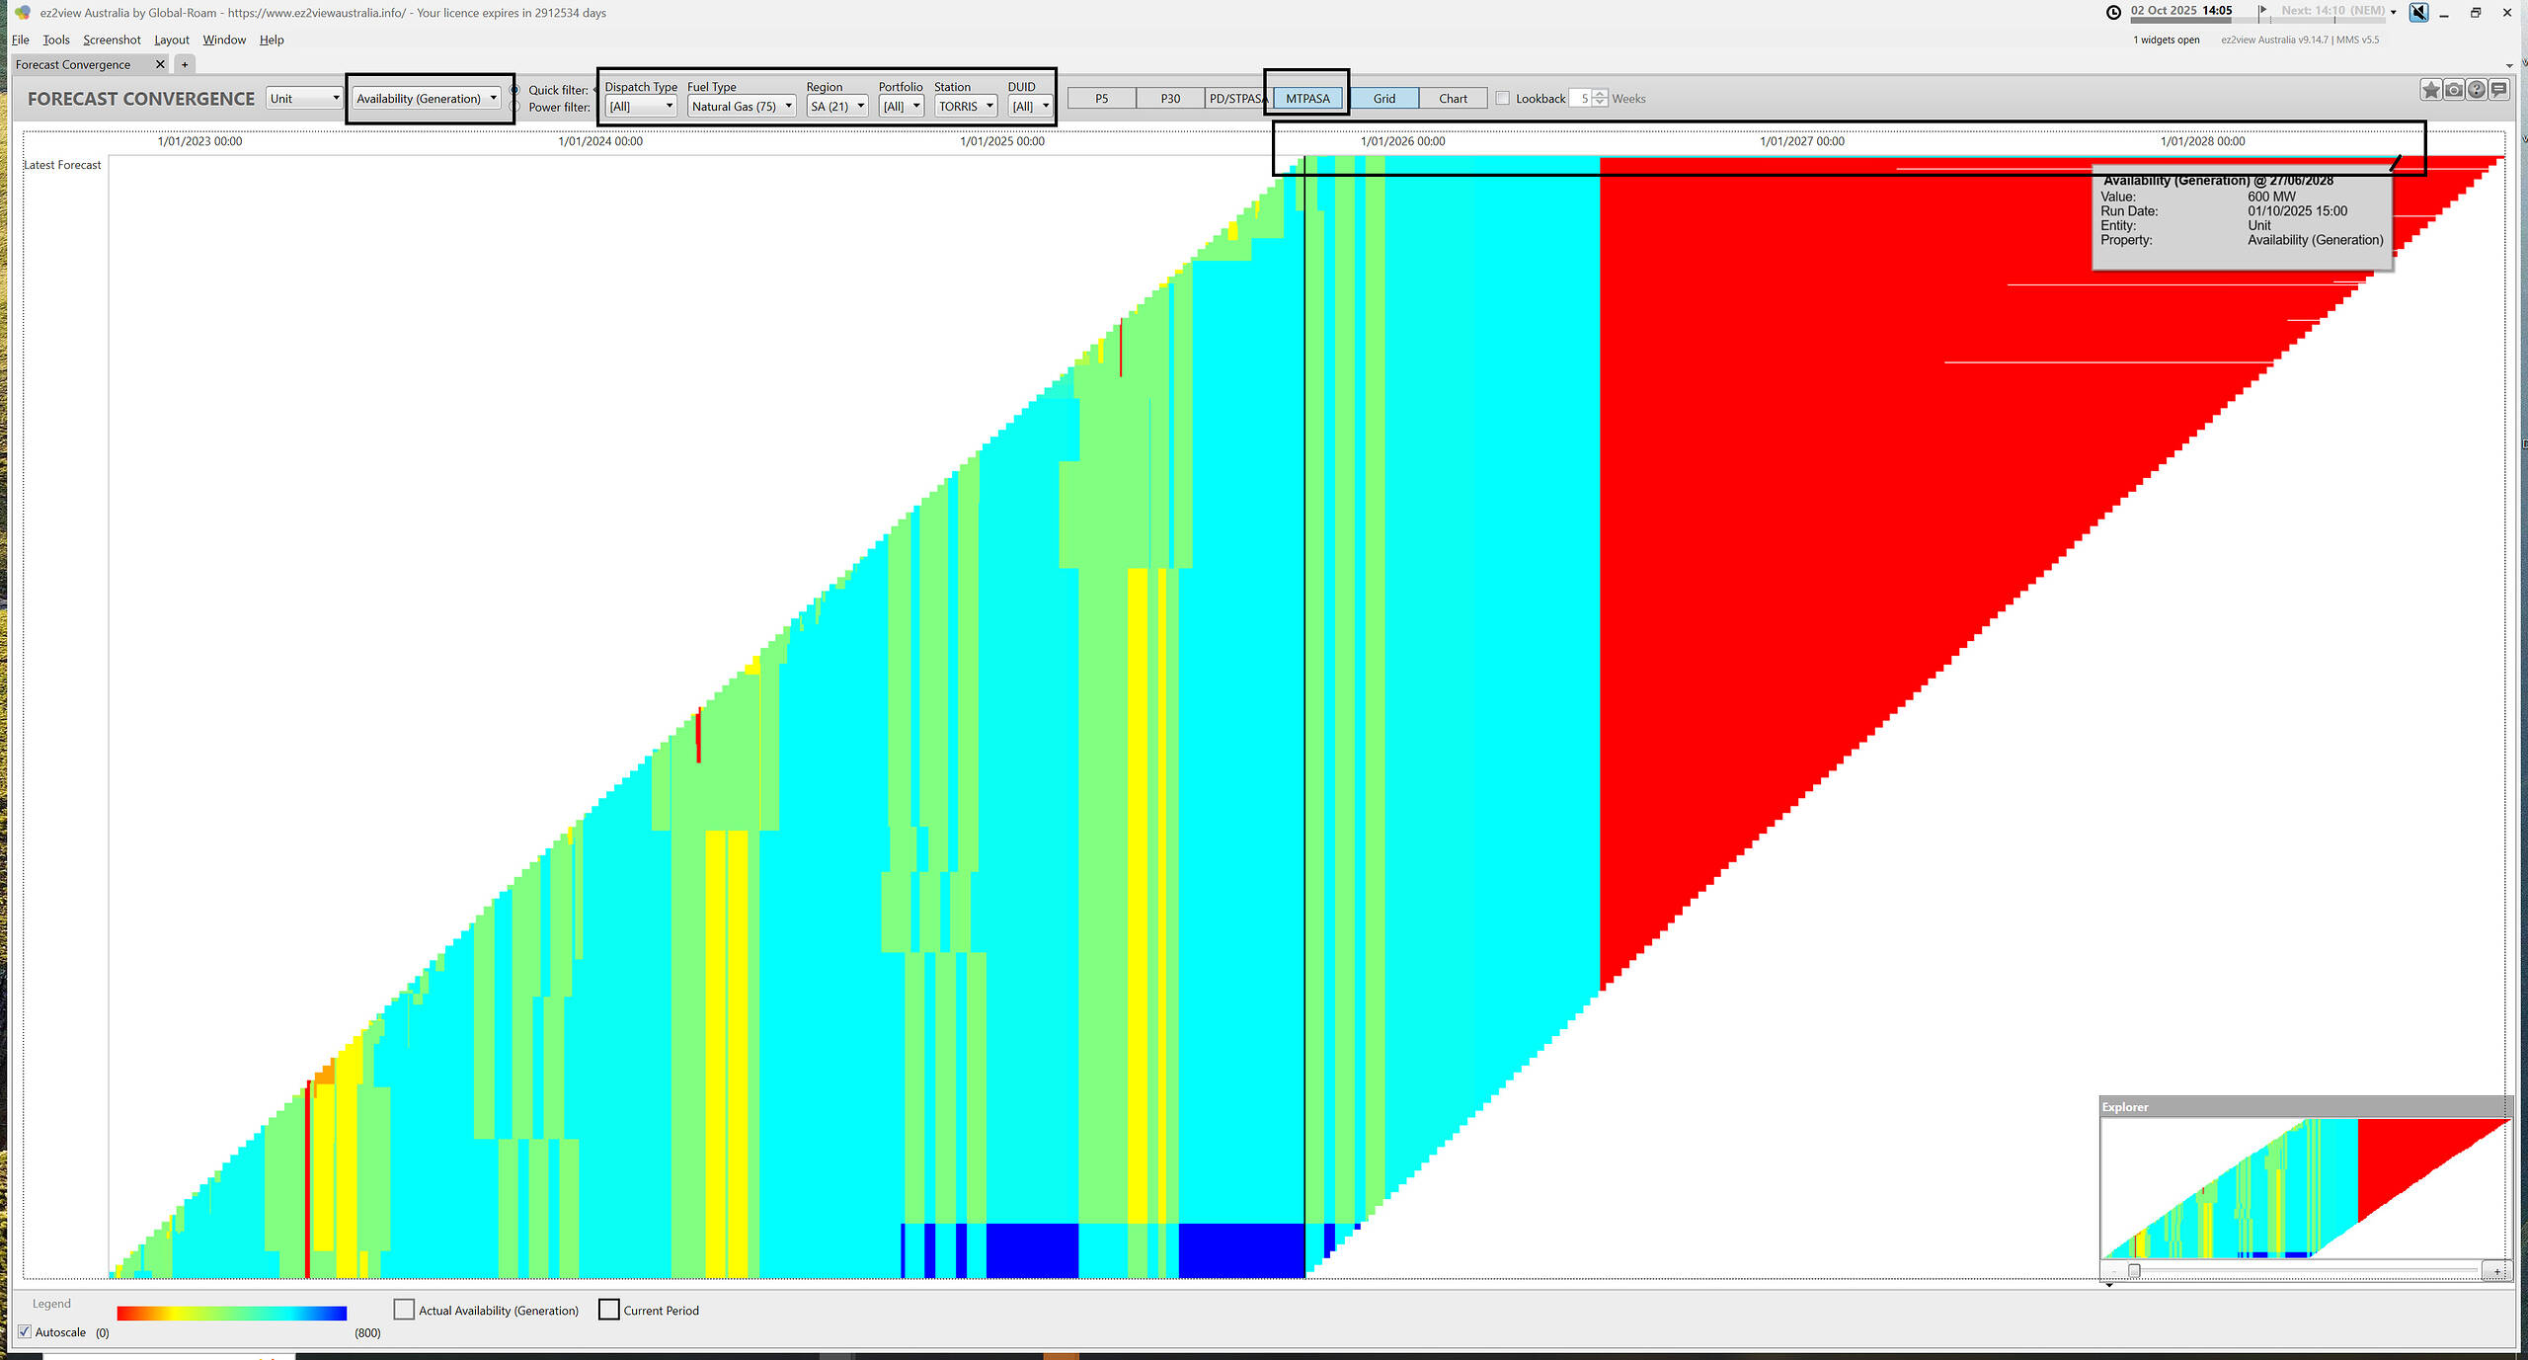Open the Tools menu
This screenshot has height=1360, width=2528.
tap(55, 40)
